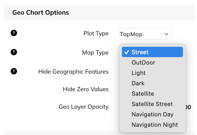Choose OutDoor from map type list
Image resolution: width=197 pixels, height=135 pixels.
tap(152, 62)
